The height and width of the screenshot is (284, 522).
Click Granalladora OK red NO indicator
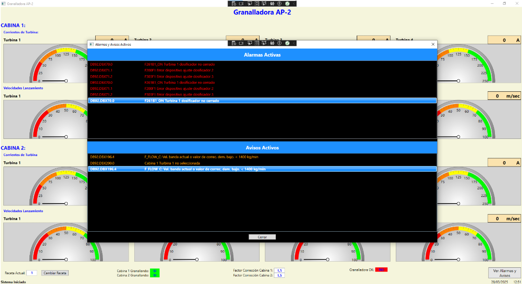(x=381, y=270)
